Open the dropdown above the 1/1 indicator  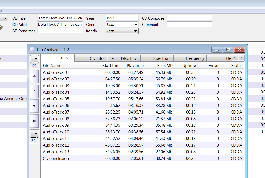click(35, 133)
